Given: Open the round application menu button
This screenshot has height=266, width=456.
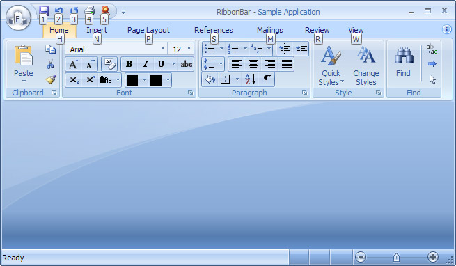Looking at the screenshot, I should coord(18,18).
